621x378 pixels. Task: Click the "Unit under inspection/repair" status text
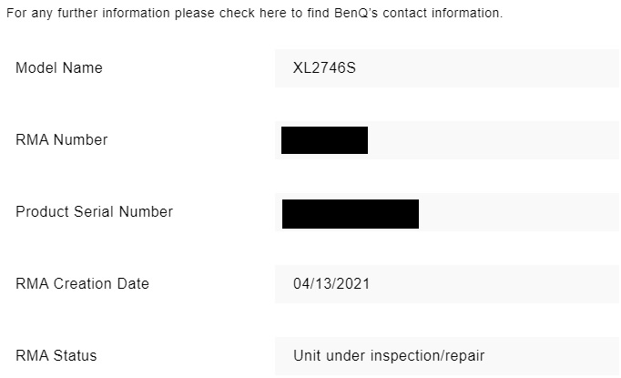click(x=390, y=356)
